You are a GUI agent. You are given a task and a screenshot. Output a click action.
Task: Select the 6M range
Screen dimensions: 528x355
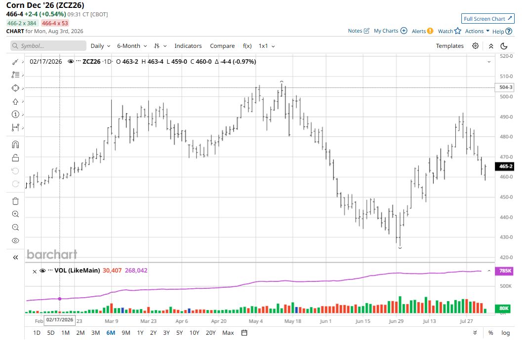111,333
